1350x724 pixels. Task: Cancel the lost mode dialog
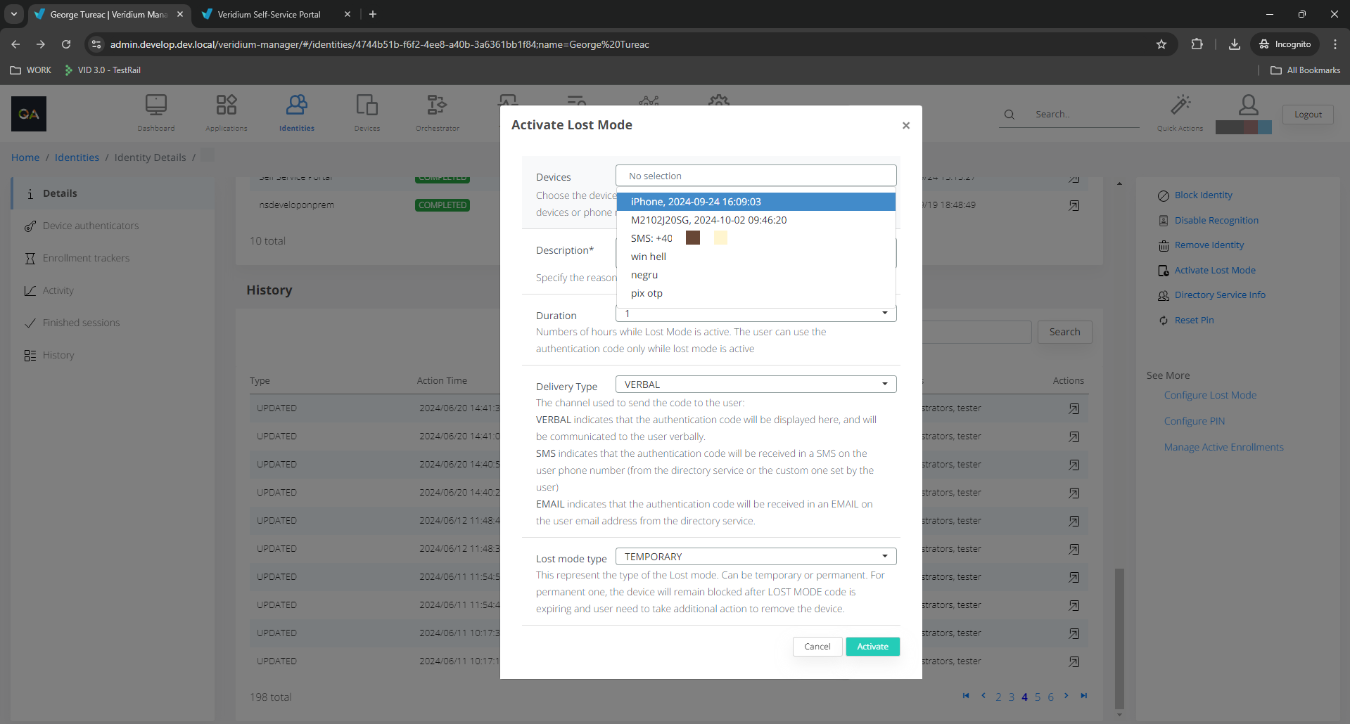coord(817,647)
